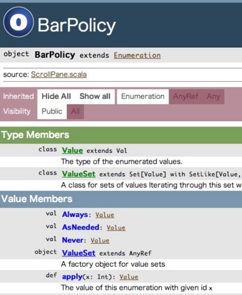Toggle Any inherited members filter

point(213,96)
